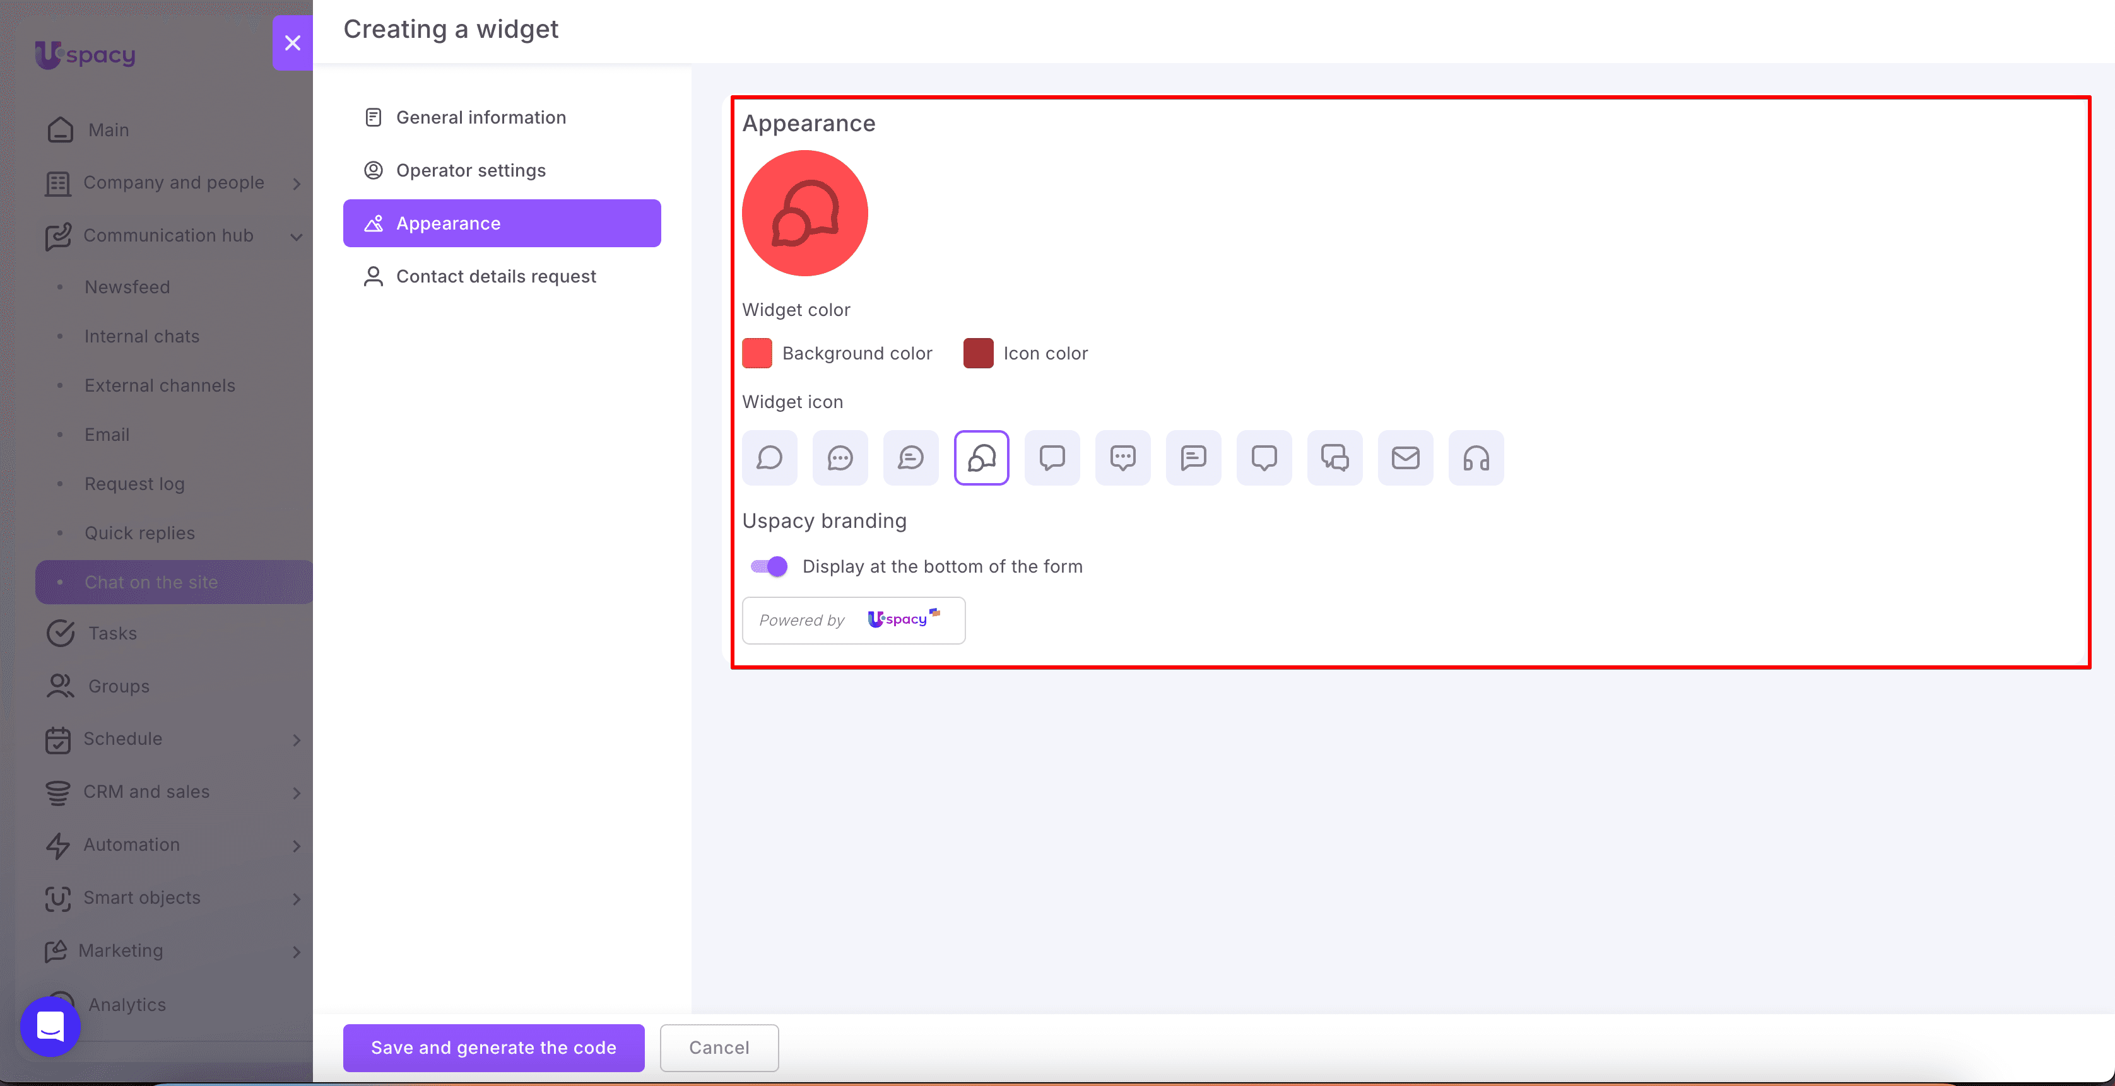Pick the square bubble with text lines icon
The image size is (2115, 1086).
pyautogui.click(x=1193, y=457)
